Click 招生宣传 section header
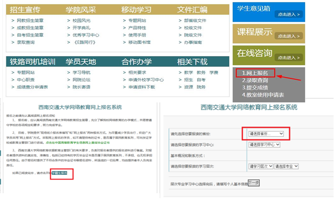Screen dimensions: 334x199 point(25,10)
